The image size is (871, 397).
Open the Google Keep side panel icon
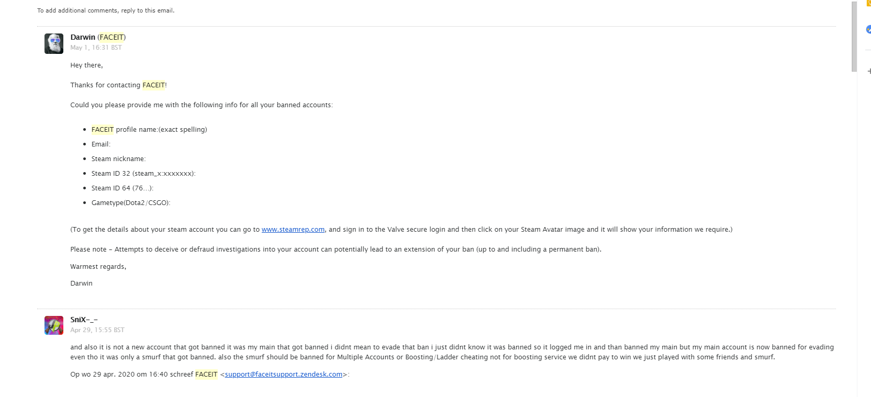pyautogui.click(x=869, y=3)
